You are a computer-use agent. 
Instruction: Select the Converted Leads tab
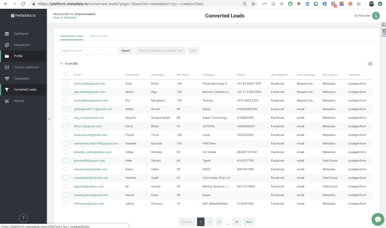pos(72,36)
